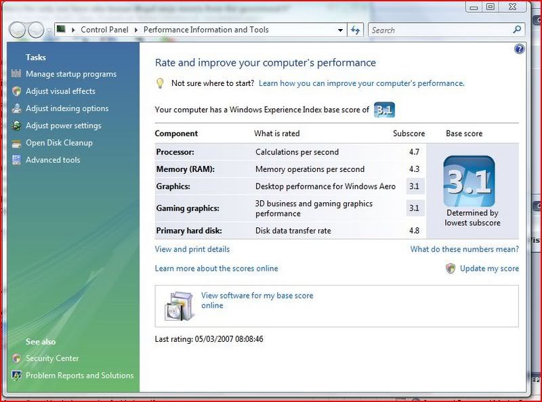Click the Adjust indexing options icon
542x402 pixels.
coord(16,108)
